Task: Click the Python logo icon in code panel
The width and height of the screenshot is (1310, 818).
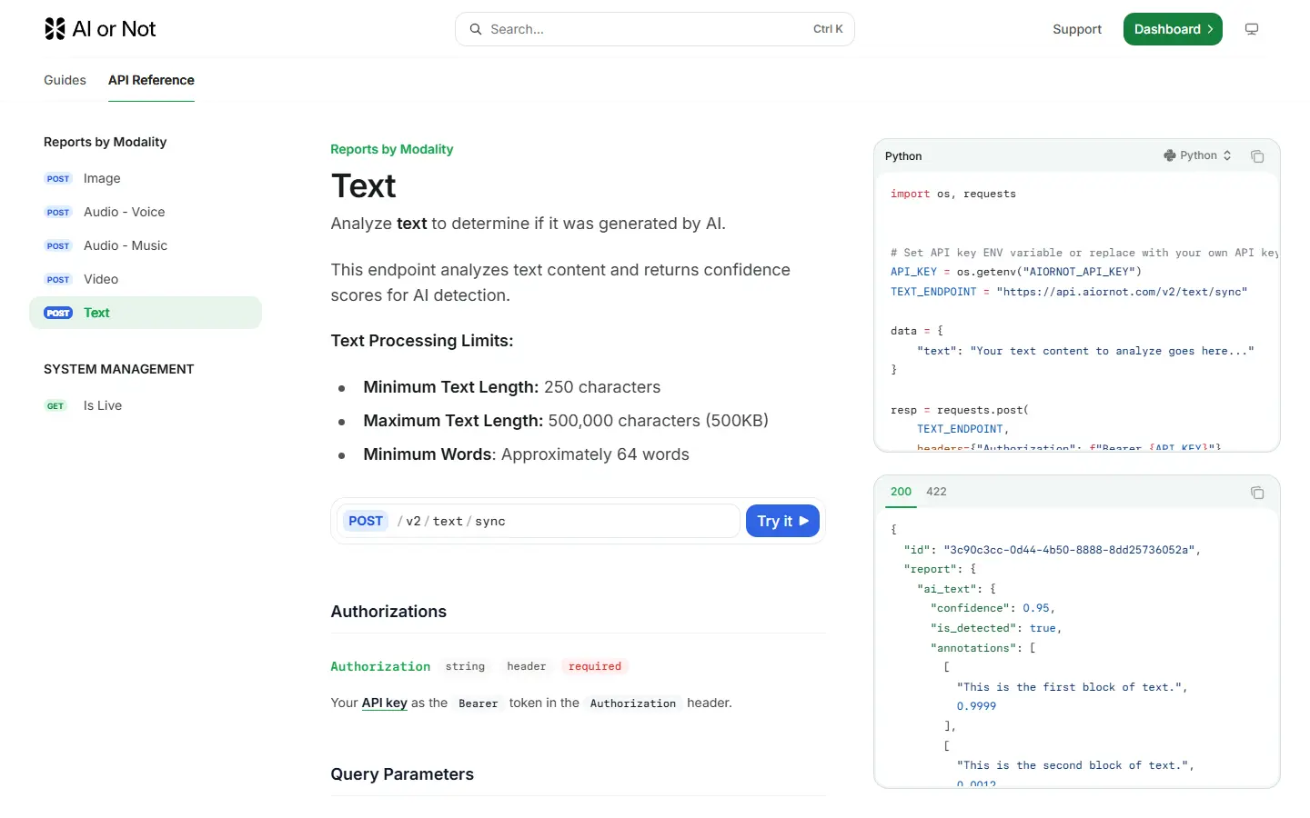Action: tap(1170, 155)
